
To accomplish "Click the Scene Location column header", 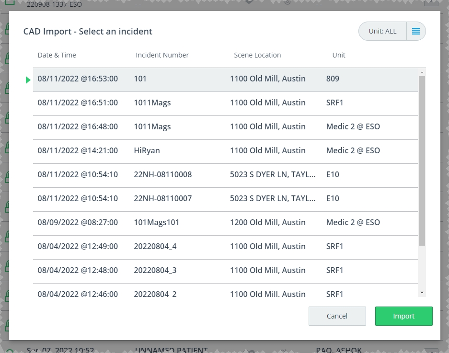I will click(x=257, y=55).
